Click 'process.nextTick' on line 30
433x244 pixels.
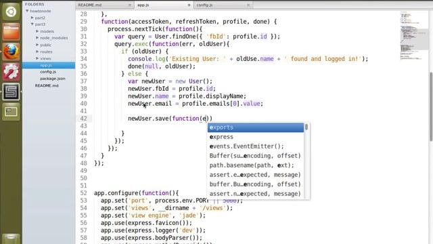tap(135, 29)
